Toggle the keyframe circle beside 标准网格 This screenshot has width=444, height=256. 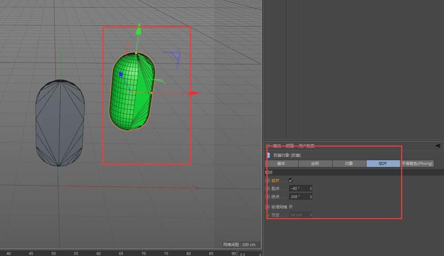click(x=268, y=207)
